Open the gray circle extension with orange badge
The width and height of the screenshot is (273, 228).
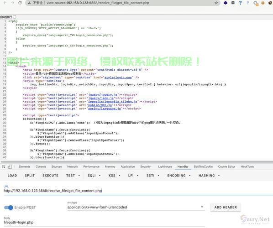pyautogui.click(x=256, y=3)
